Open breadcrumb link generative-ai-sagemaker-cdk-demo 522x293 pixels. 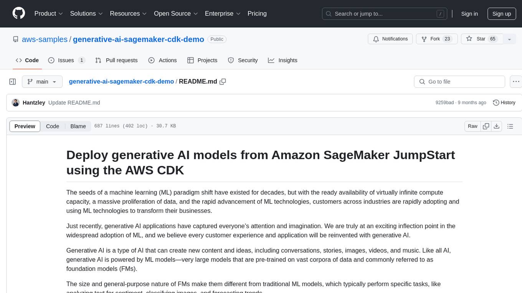[x=121, y=82]
